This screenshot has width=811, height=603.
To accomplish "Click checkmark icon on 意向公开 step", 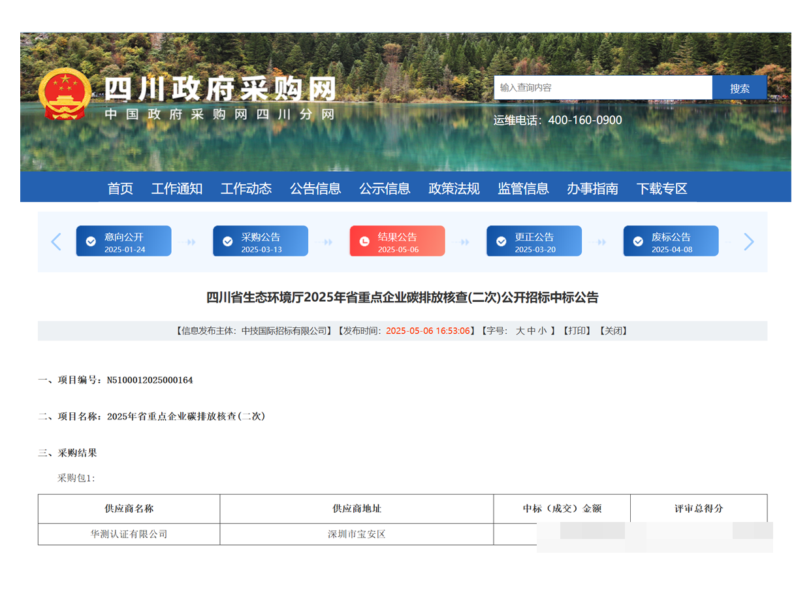I will pyautogui.click(x=91, y=241).
